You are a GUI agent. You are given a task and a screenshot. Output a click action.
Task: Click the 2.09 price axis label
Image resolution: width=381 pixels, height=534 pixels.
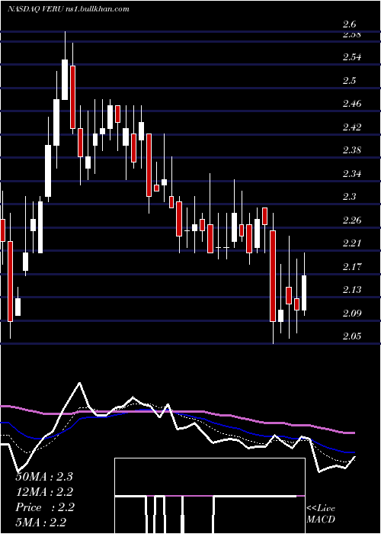352,314
